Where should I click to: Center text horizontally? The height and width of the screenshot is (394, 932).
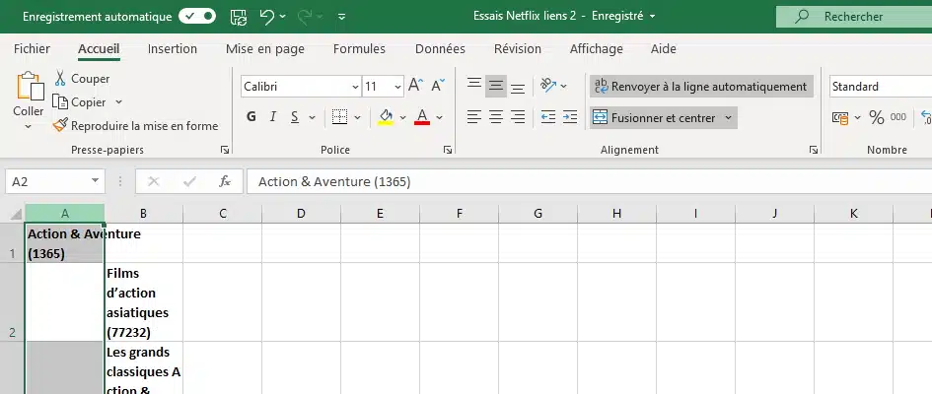[496, 117]
